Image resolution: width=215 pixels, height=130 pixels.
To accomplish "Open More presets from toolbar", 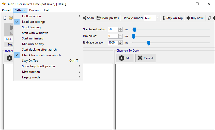I will 107,18.
